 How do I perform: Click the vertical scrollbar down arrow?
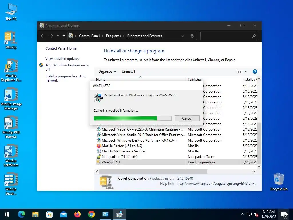[259, 167]
